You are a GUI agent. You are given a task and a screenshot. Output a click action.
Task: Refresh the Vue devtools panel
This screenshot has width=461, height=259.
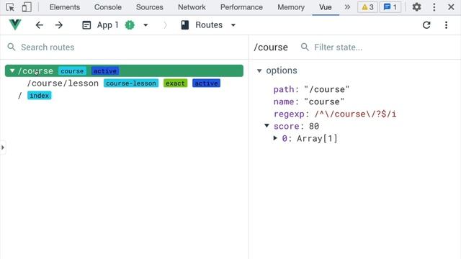426,25
